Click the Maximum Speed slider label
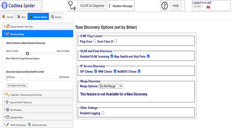Screen dimensions: 232x130 point(63,51)
